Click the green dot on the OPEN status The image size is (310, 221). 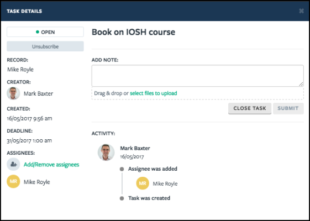tap(38, 32)
